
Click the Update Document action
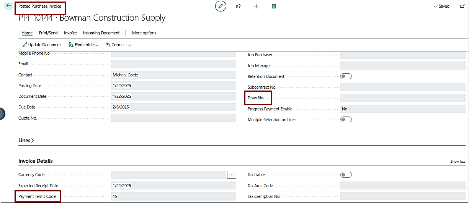(x=42, y=45)
